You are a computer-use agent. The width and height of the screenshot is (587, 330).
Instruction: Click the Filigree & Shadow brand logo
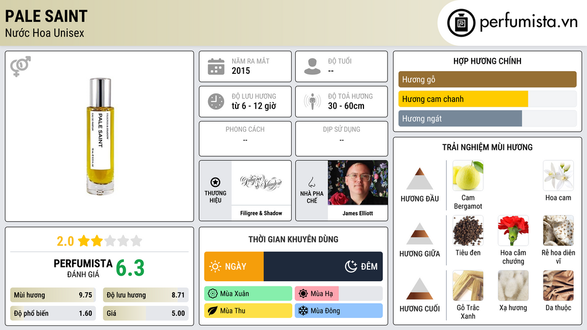click(x=261, y=183)
